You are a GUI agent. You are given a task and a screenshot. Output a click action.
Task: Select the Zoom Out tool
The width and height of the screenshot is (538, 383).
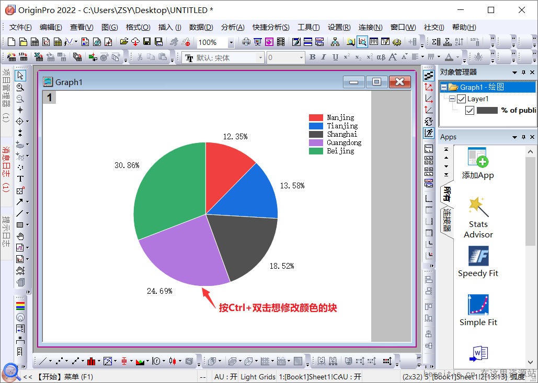(20, 99)
